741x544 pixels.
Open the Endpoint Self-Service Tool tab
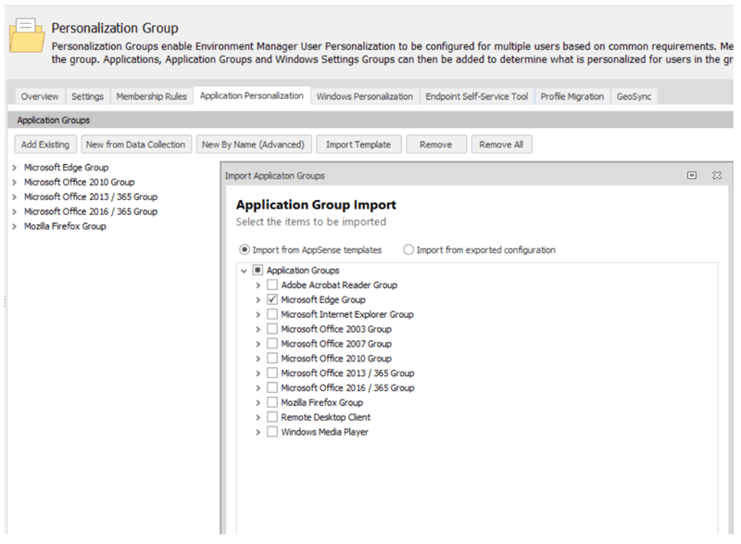(477, 96)
